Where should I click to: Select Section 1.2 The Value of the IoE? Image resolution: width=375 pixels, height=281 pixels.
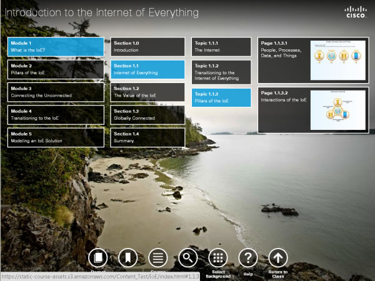coord(147,92)
